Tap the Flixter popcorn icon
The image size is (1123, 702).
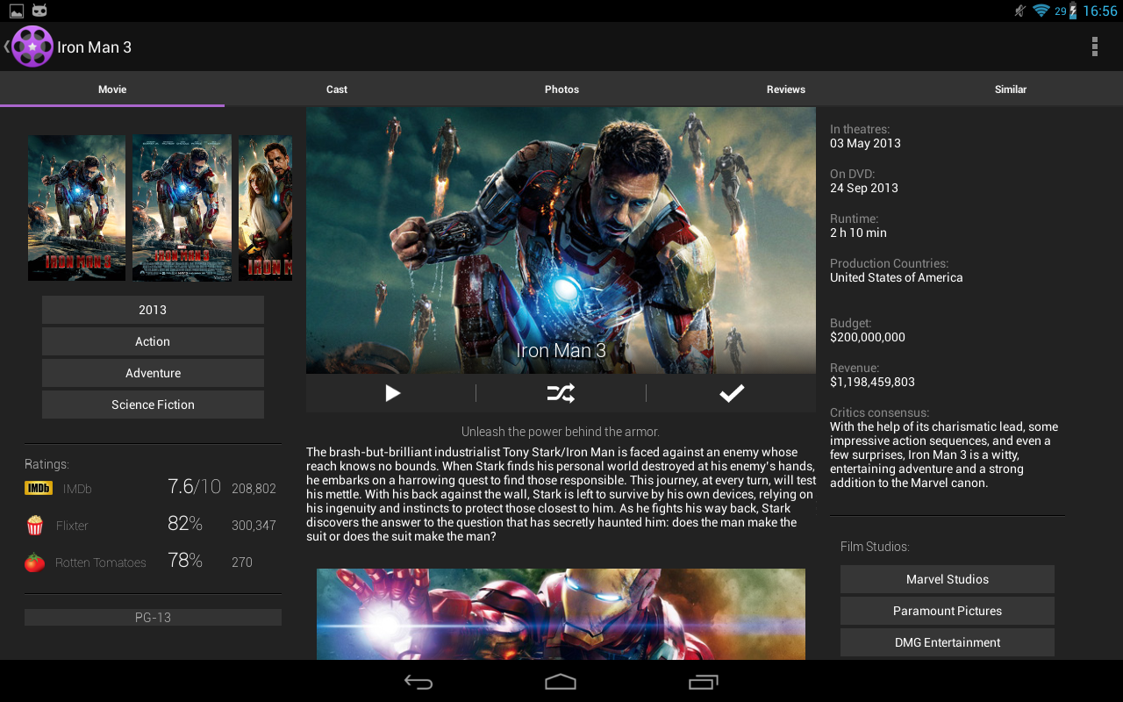click(35, 526)
